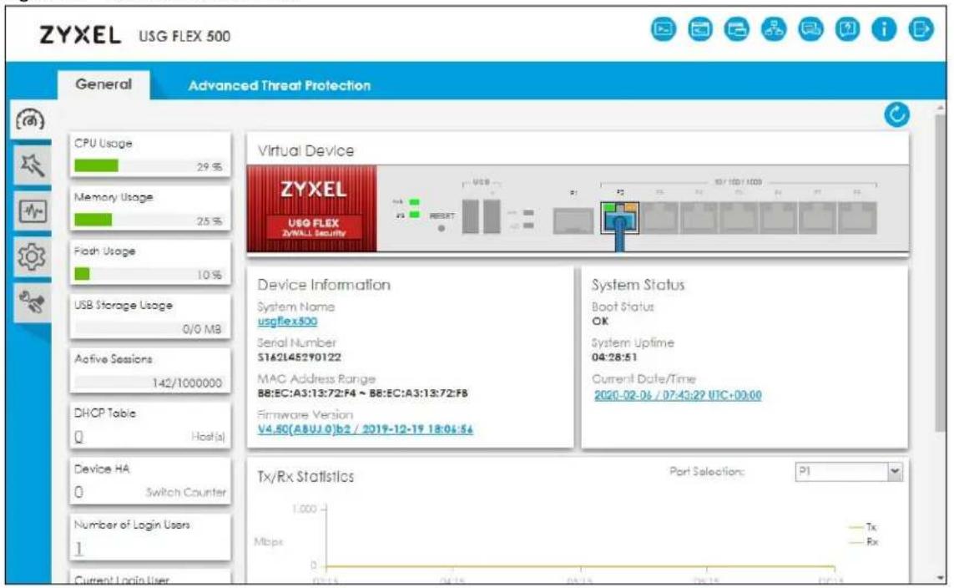Viewport: 954px width, 588px height.
Task: Open the Port Selection P1 dropdown
Action: 848,472
